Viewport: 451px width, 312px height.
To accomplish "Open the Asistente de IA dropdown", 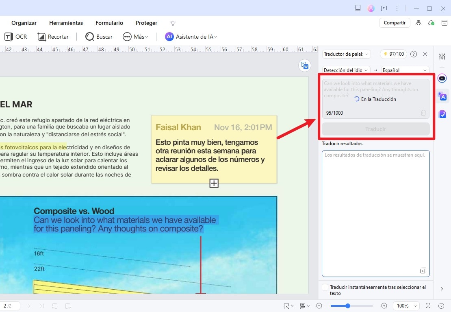I will pos(191,37).
